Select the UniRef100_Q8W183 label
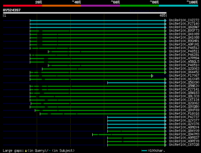 click(184, 93)
